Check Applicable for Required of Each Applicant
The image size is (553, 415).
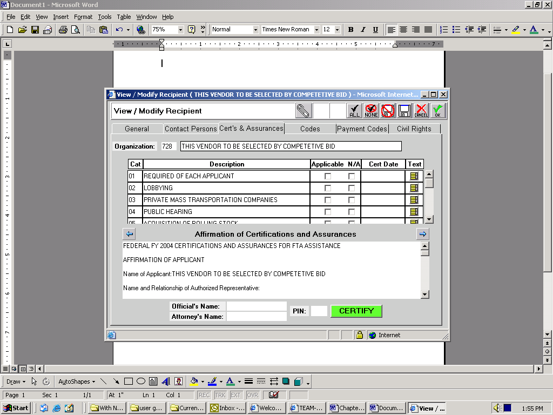[328, 176]
